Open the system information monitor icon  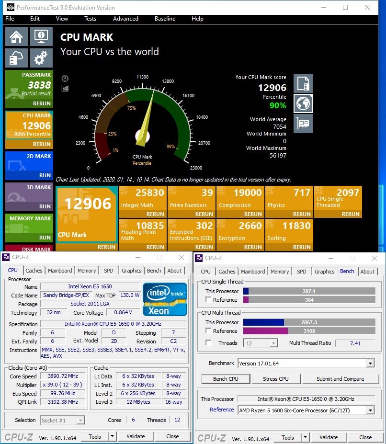pos(41,36)
